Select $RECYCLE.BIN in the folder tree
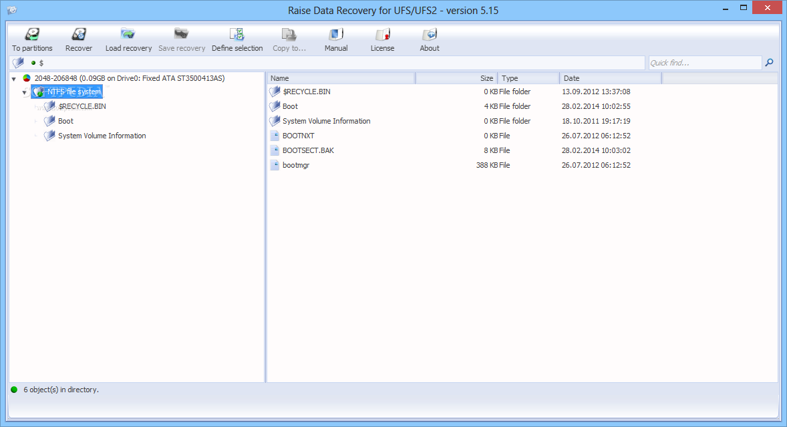The height and width of the screenshot is (427, 787). [x=82, y=106]
